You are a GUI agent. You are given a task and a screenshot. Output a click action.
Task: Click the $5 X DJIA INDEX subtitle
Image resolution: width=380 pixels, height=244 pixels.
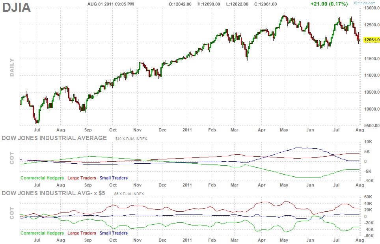(x=129, y=194)
